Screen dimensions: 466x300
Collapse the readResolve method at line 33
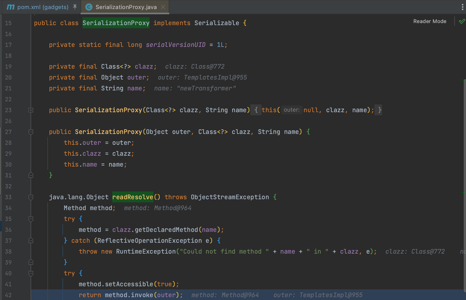(x=31, y=197)
